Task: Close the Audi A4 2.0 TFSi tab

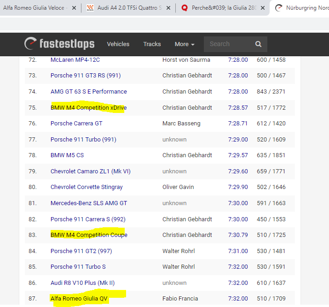Action: click(169, 8)
